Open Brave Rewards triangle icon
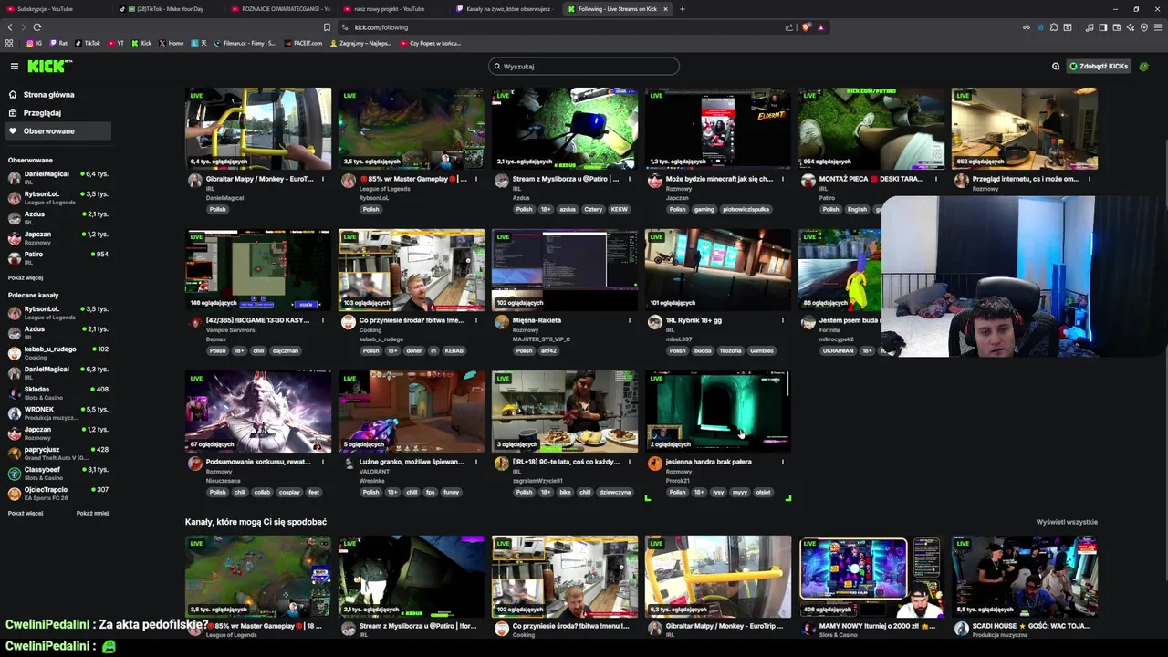 coord(820,27)
